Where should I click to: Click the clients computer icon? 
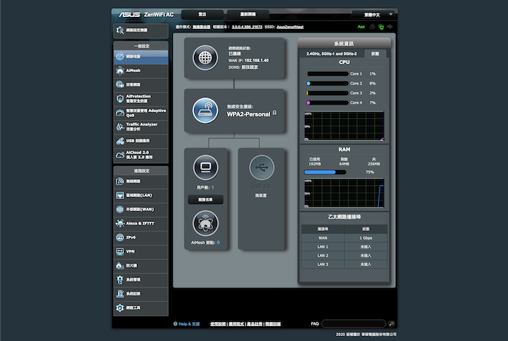[205, 167]
